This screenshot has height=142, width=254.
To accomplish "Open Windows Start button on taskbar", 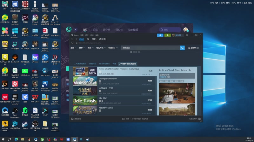I will pyautogui.click(x=3, y=139).
